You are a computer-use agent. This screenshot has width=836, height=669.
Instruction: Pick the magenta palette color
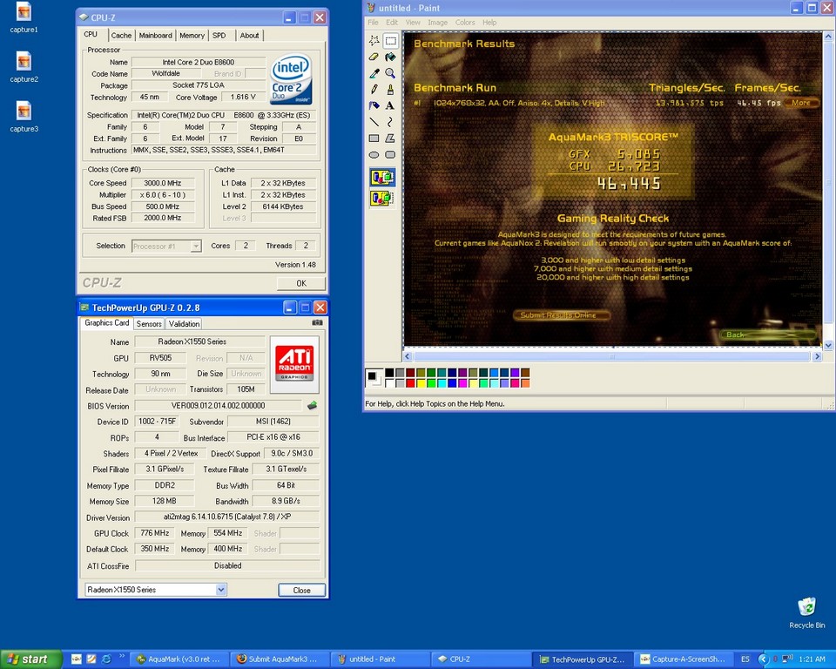click(462, 382)
